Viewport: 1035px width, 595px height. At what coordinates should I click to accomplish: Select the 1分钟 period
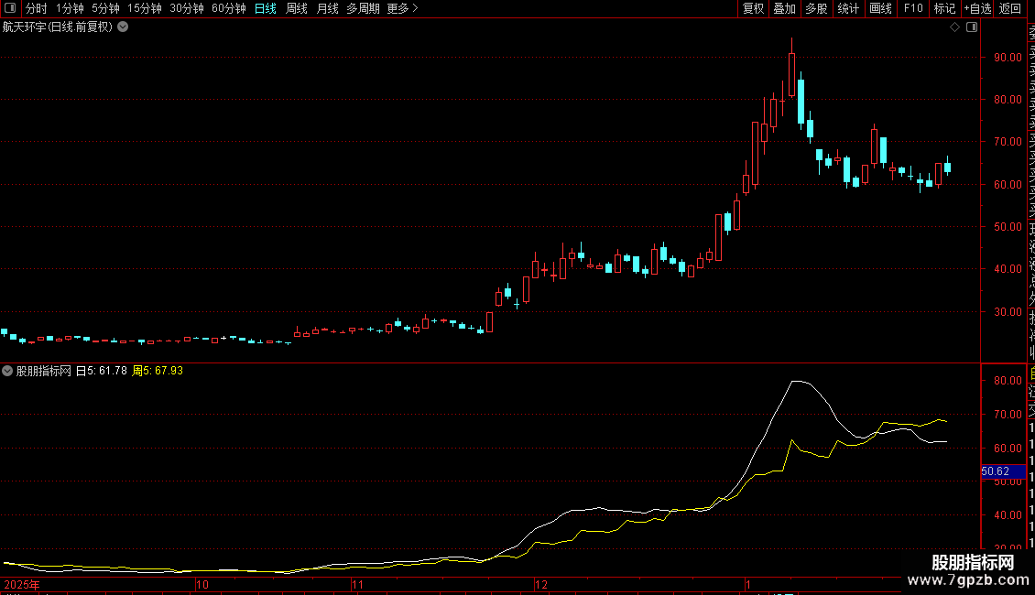(70, 8)
